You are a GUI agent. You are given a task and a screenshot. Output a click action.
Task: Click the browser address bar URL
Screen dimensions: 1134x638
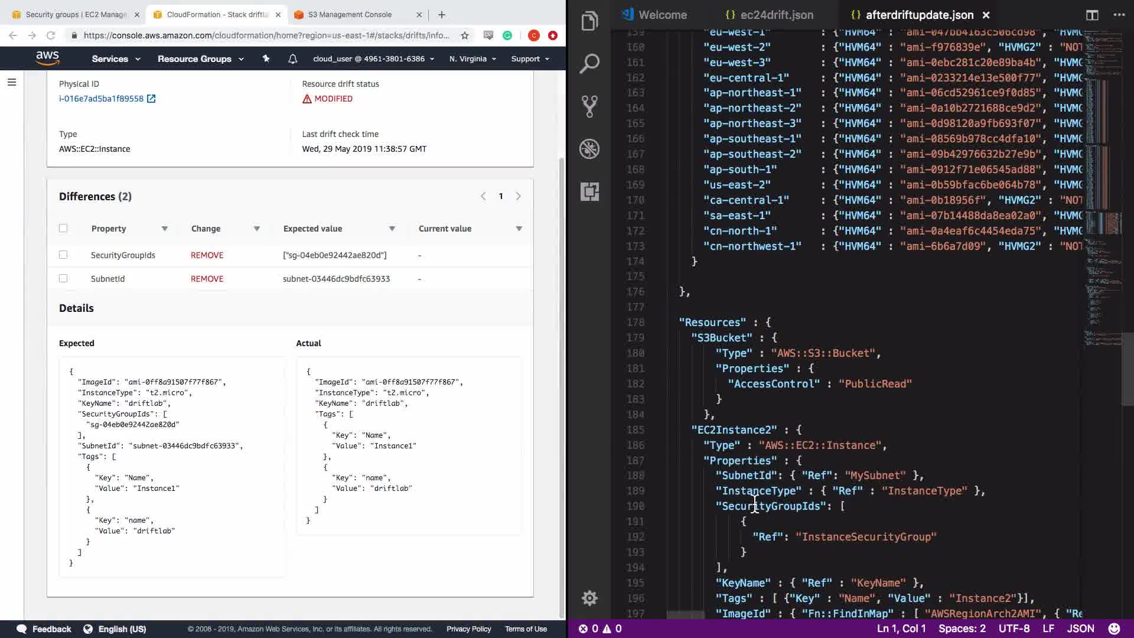266,35
